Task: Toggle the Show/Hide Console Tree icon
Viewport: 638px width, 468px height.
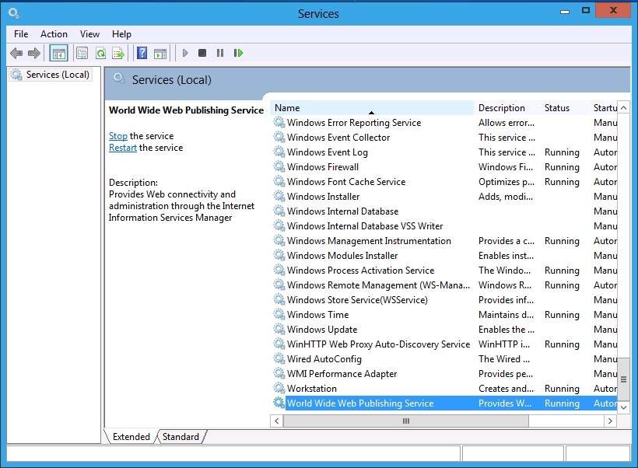Action: coord(58,53)
